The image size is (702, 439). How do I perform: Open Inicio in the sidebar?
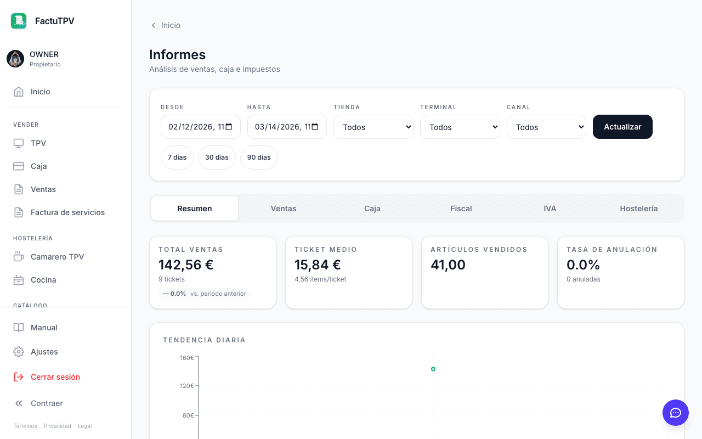pyautogui.click(x=66, y=92)
